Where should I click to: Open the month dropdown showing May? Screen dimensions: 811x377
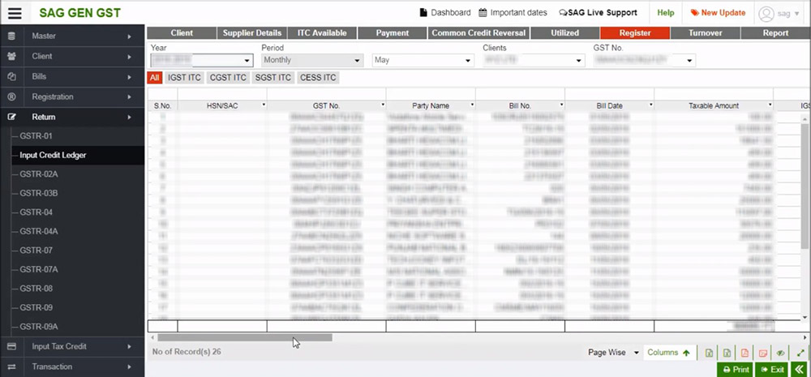click(422, 61)
